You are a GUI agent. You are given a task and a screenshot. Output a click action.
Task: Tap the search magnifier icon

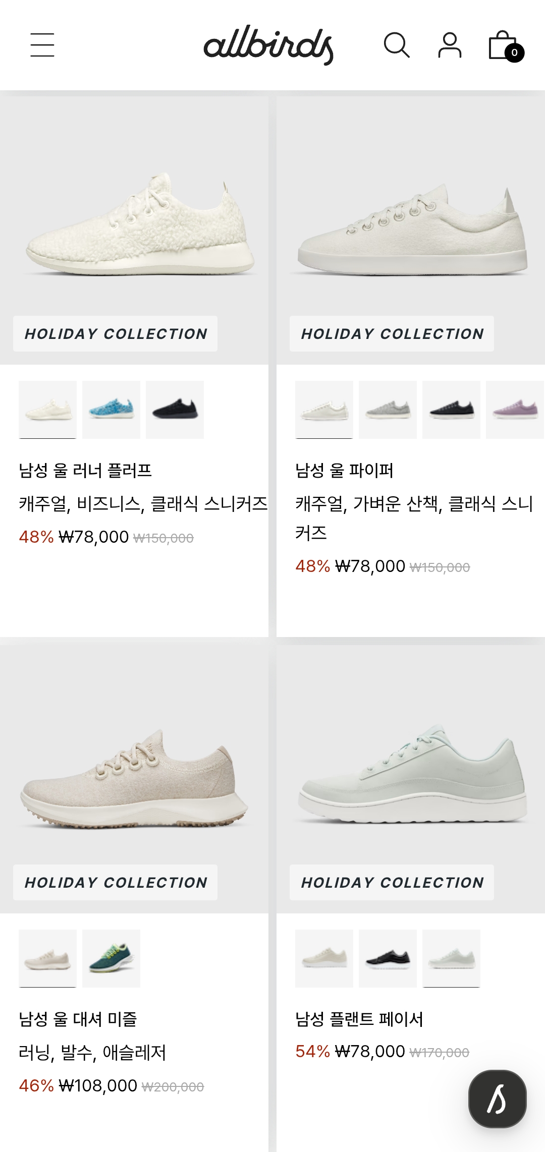click(x=397, y=45)
